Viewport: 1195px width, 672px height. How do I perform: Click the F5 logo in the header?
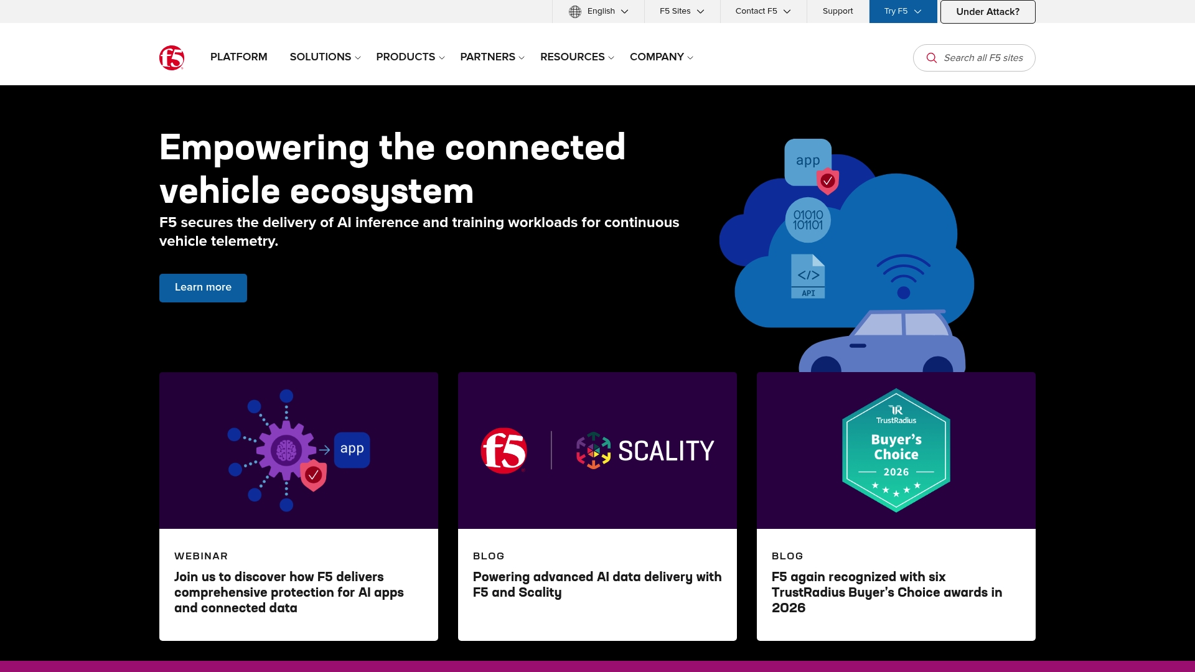(x=171, y=57)
